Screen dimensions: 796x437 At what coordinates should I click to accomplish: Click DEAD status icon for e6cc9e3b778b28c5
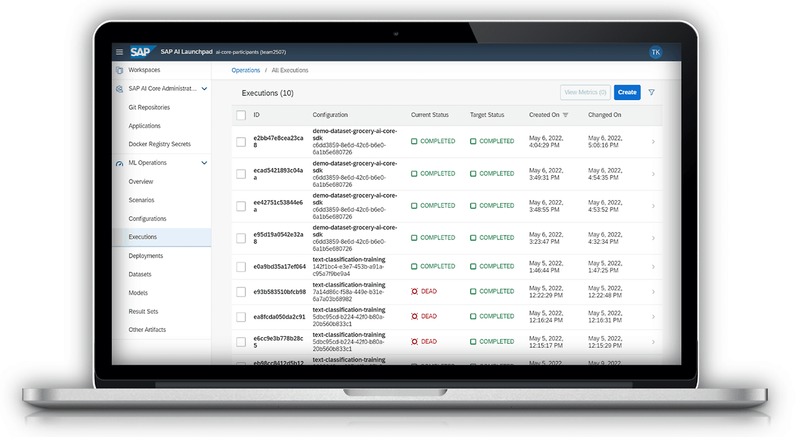pyautogui.click(x=415, y=342)
